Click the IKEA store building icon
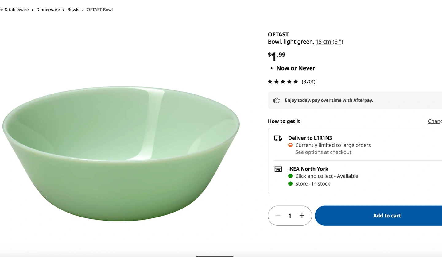 278,169
